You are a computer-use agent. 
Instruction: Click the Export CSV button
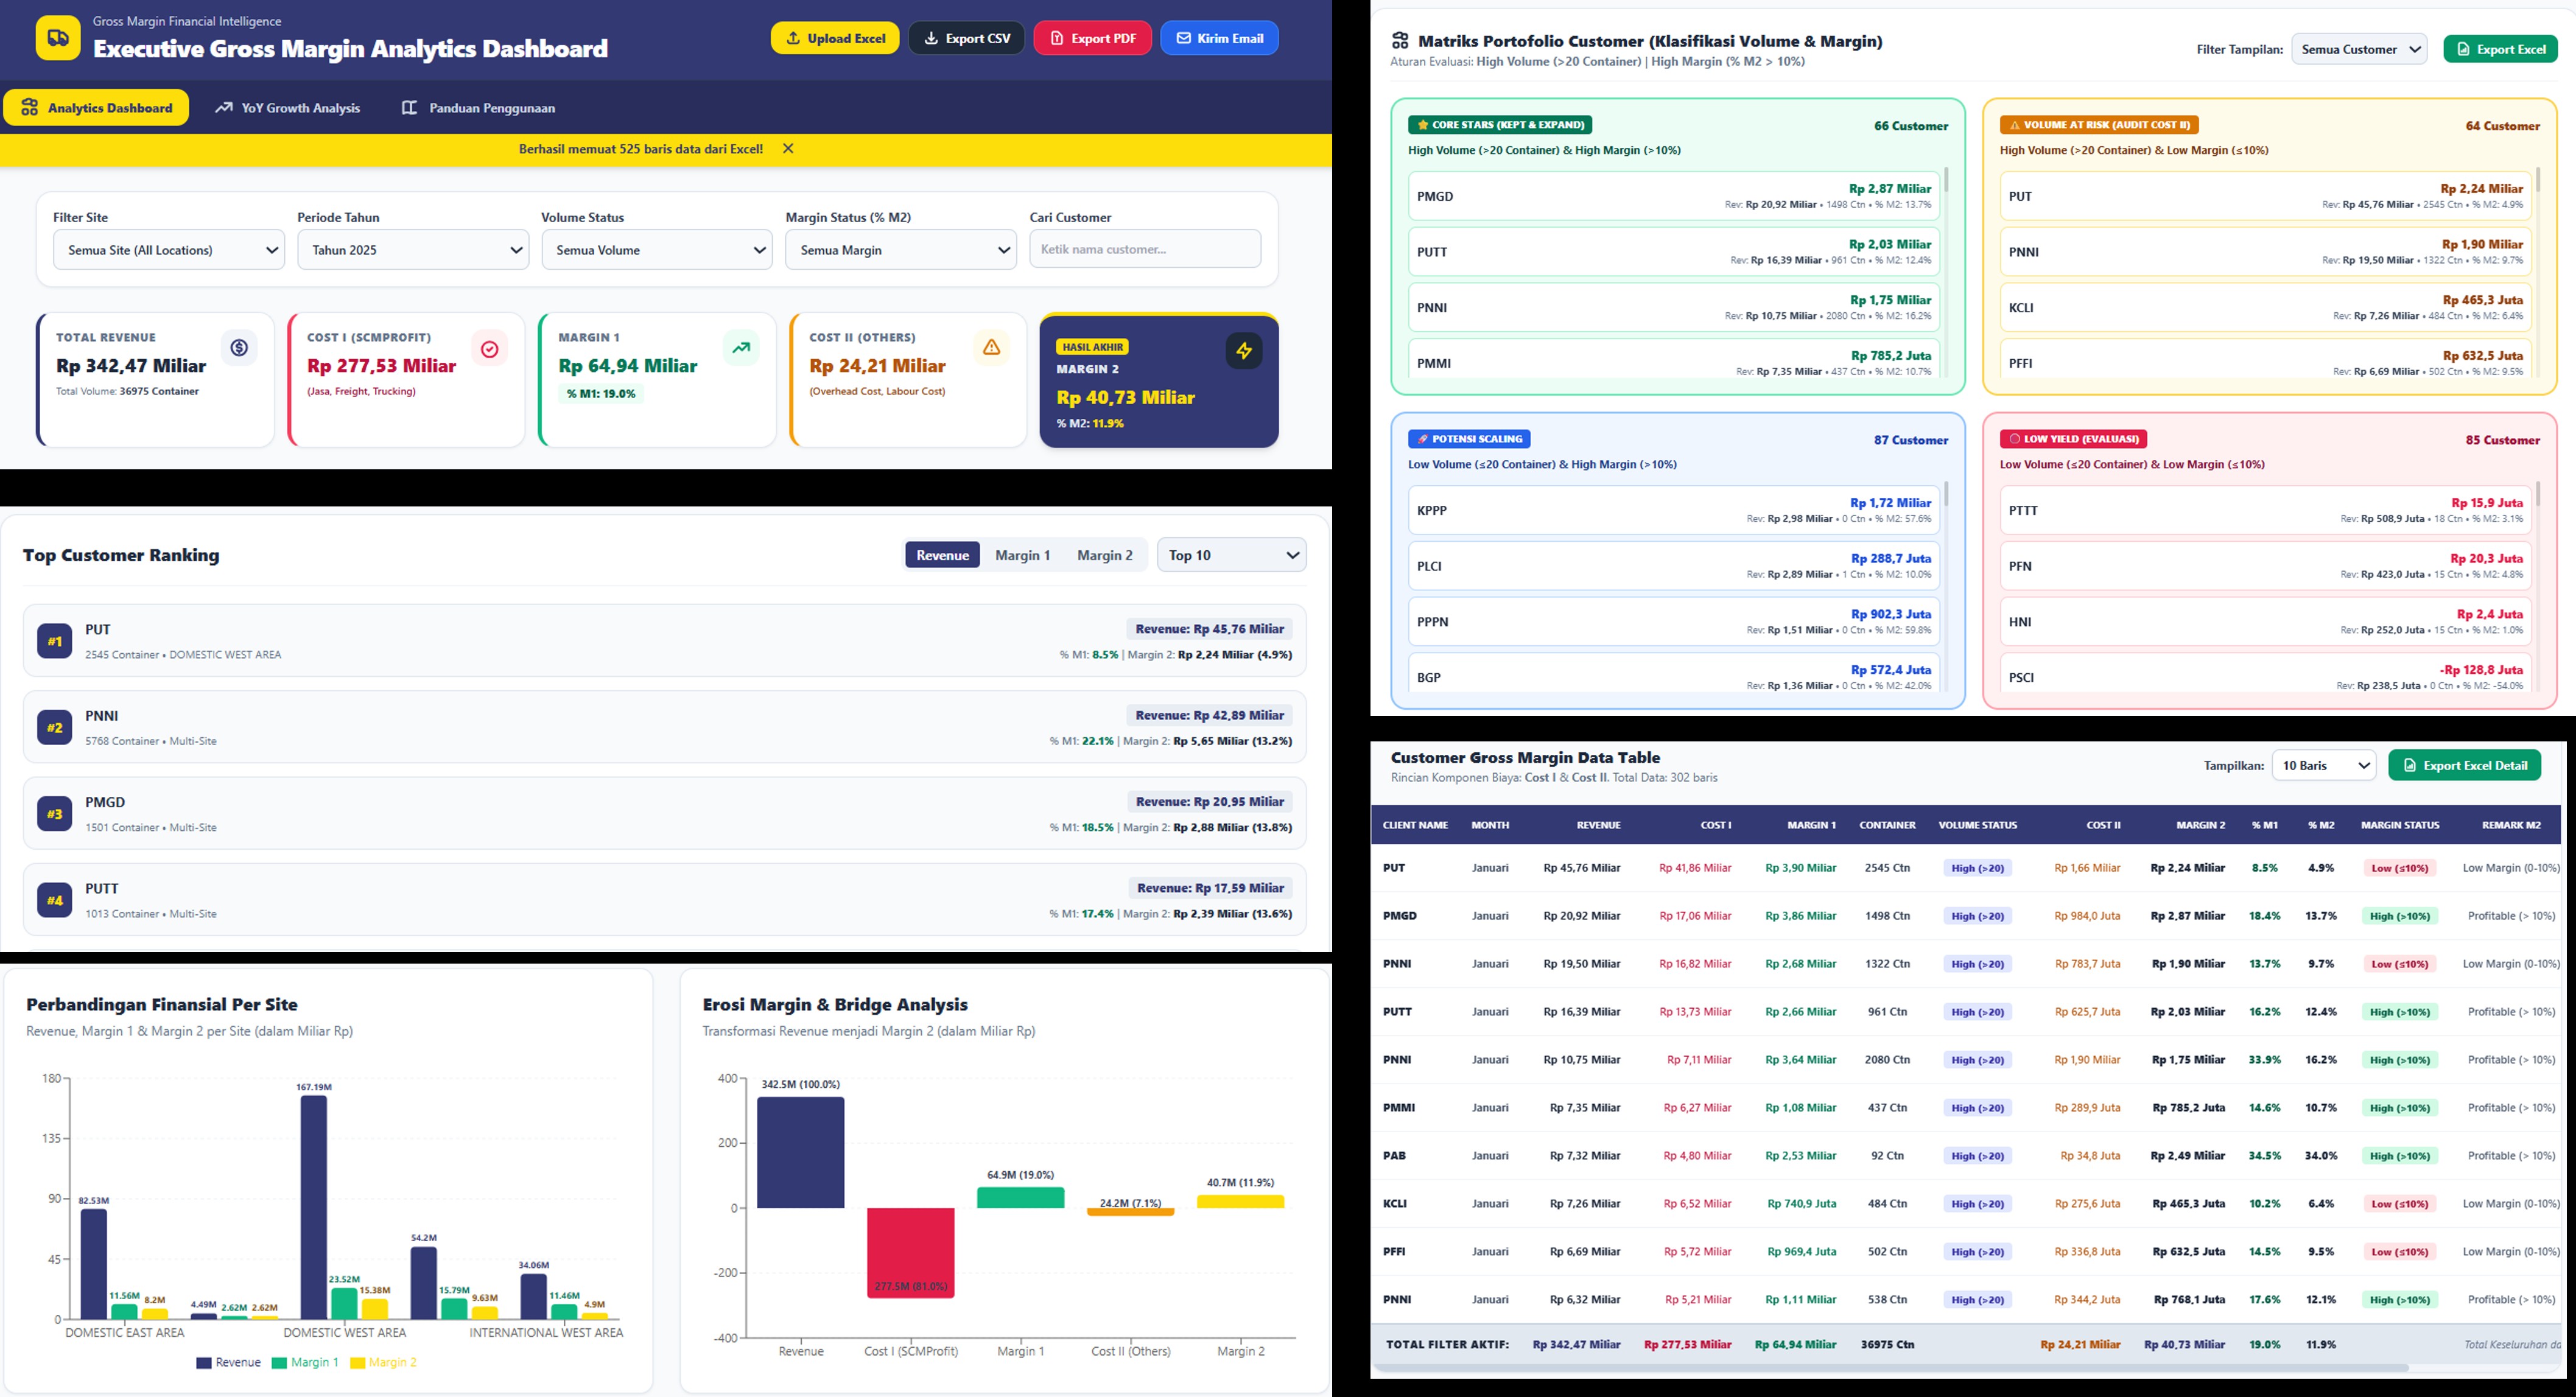pos(966,38)
